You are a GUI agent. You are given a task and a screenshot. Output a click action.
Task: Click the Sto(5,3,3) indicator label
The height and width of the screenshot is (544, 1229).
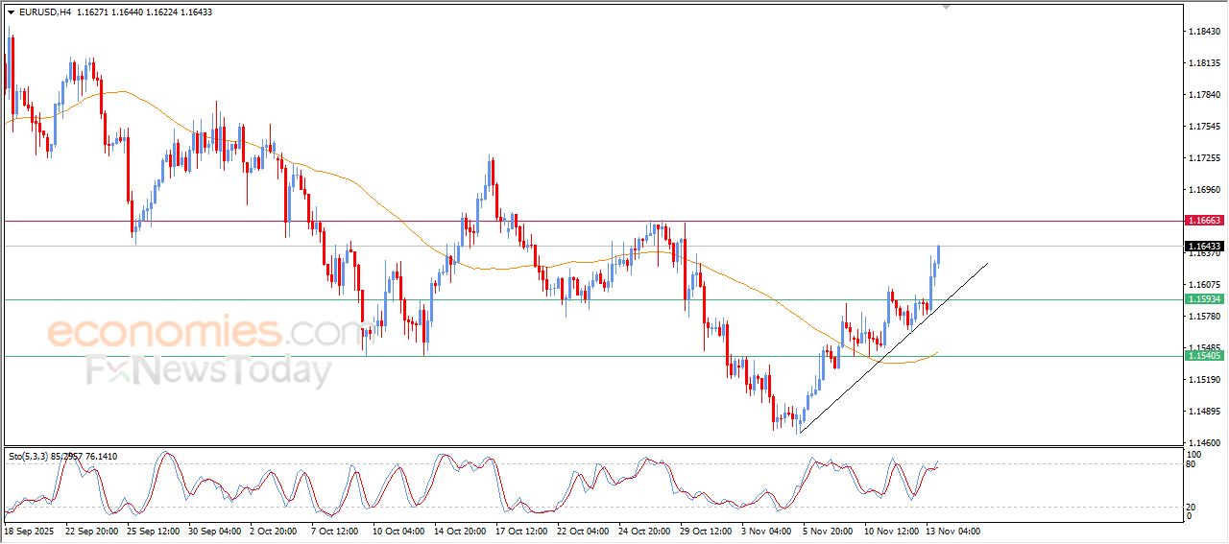[x=31, y=457]
